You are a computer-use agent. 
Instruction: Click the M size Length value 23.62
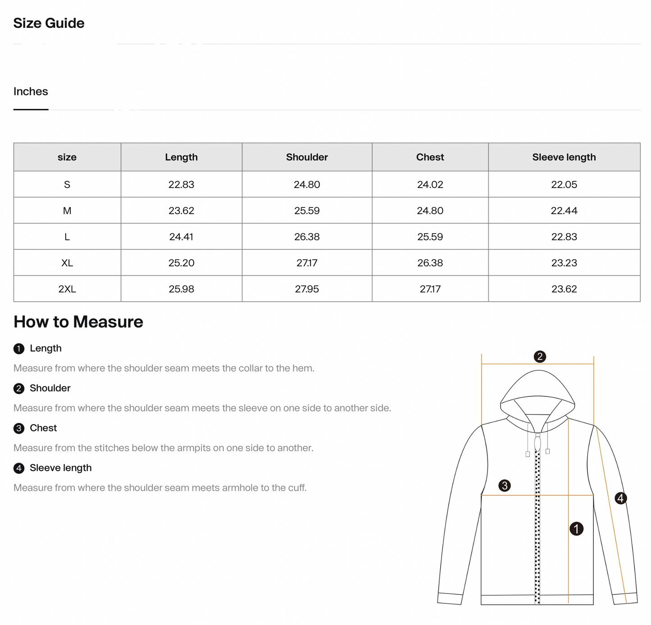(181, 211)
